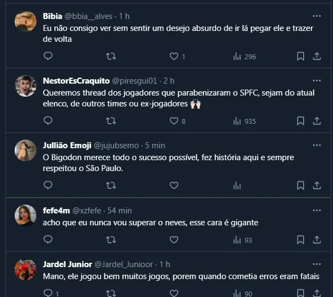Open more options menu for NestorEsCraquito's tweet

(317, 80)
